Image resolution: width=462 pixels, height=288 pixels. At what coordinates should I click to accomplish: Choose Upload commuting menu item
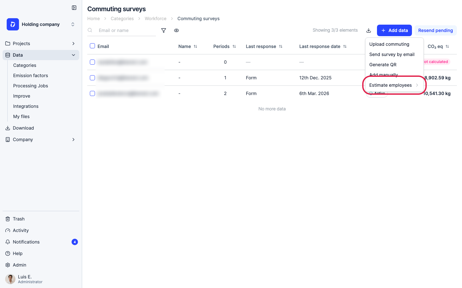pos(394,44)
